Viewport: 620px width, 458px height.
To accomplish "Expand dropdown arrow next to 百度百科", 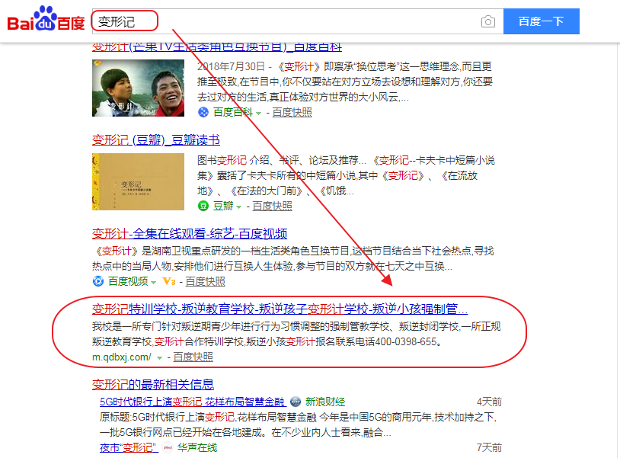I will [x=259, y=114].
